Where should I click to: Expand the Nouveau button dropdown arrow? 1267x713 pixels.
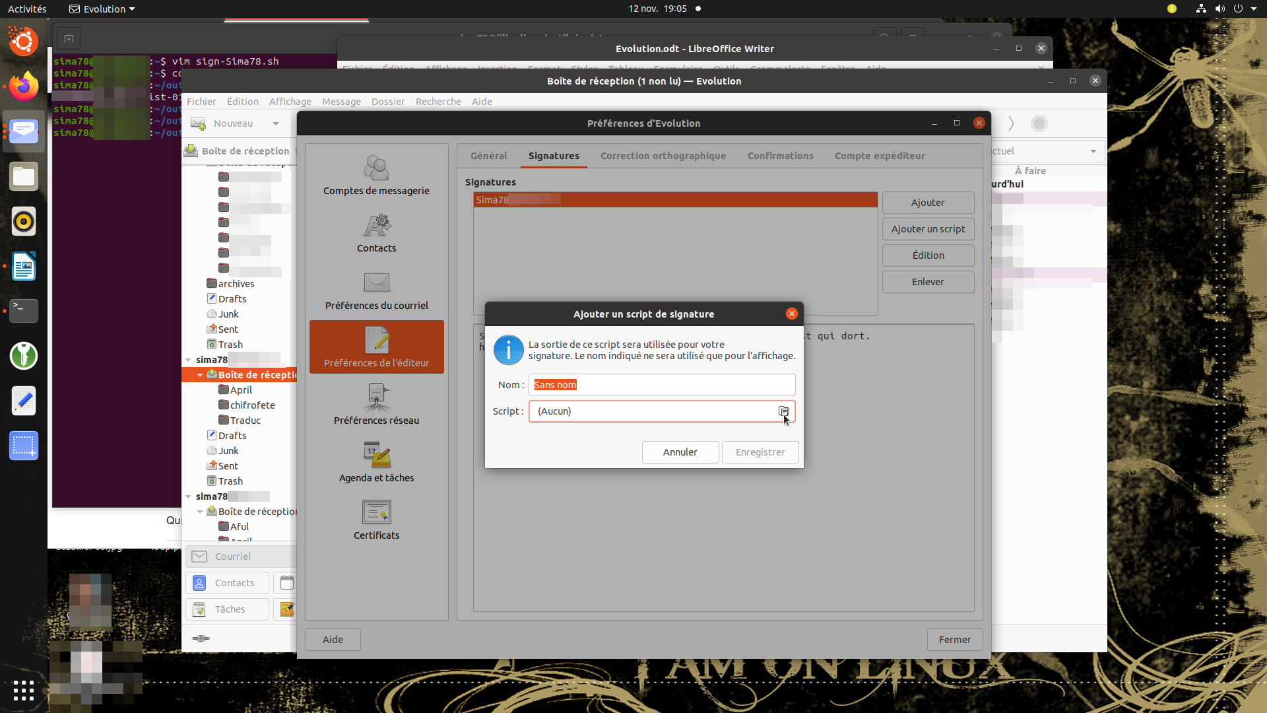276,123
